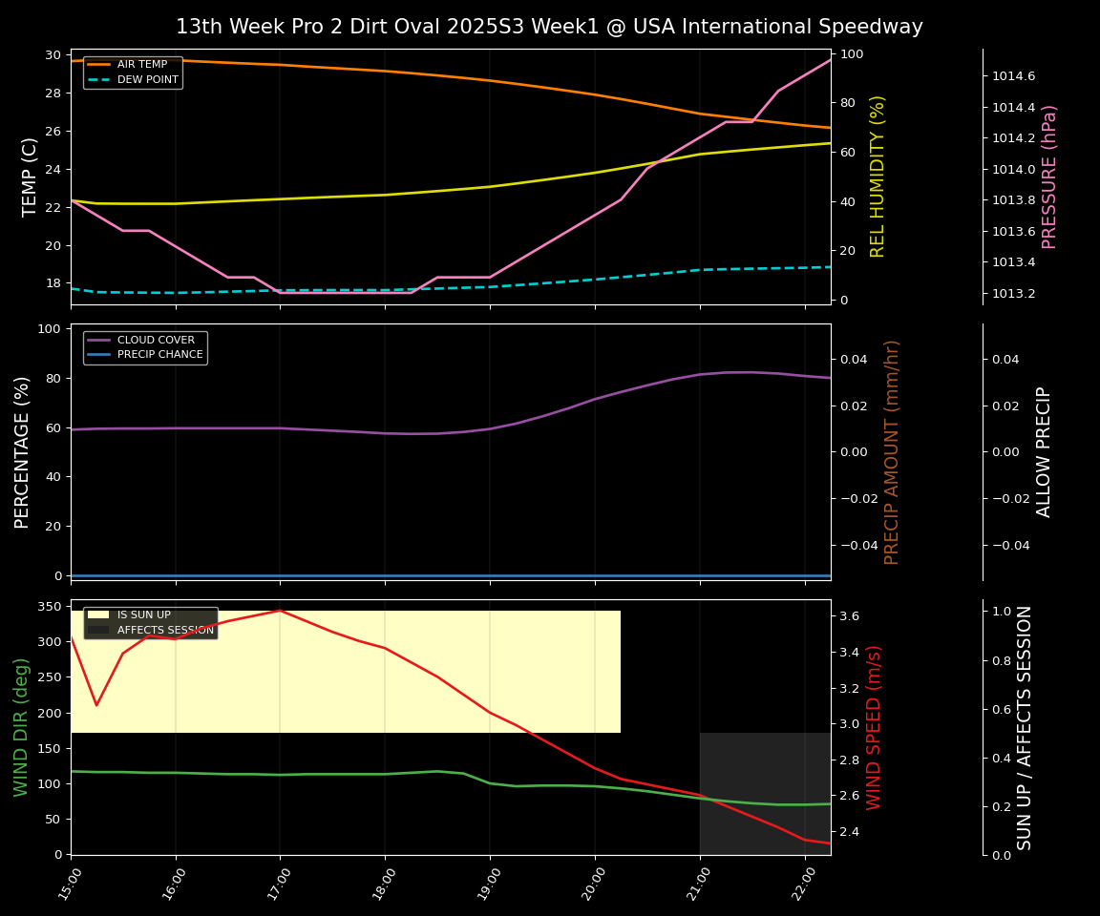Click the gray affects-session shaded region after 21:00
Image resolution: width=1100 pixels, height=916 pixels.
coord(766,793)
